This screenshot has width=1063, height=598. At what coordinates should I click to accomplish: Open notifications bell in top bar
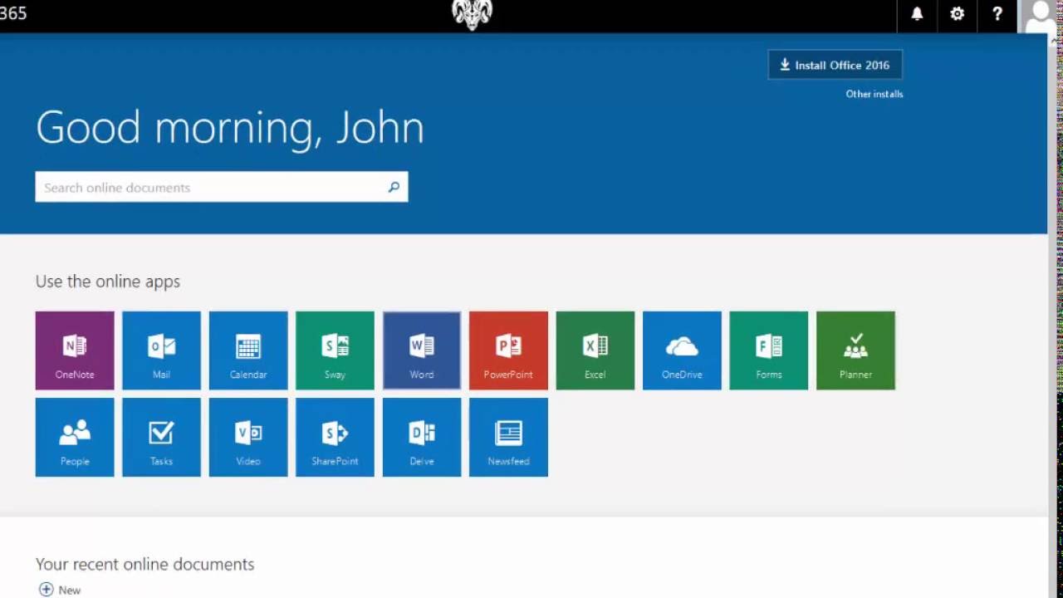point(917,14)
